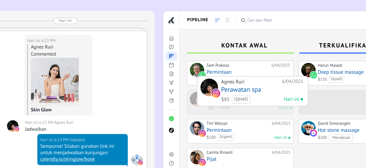Click the Upsell tag on Agnes Ruri card
The height and width of the screenshot is (168, 366).
(241, 99)
